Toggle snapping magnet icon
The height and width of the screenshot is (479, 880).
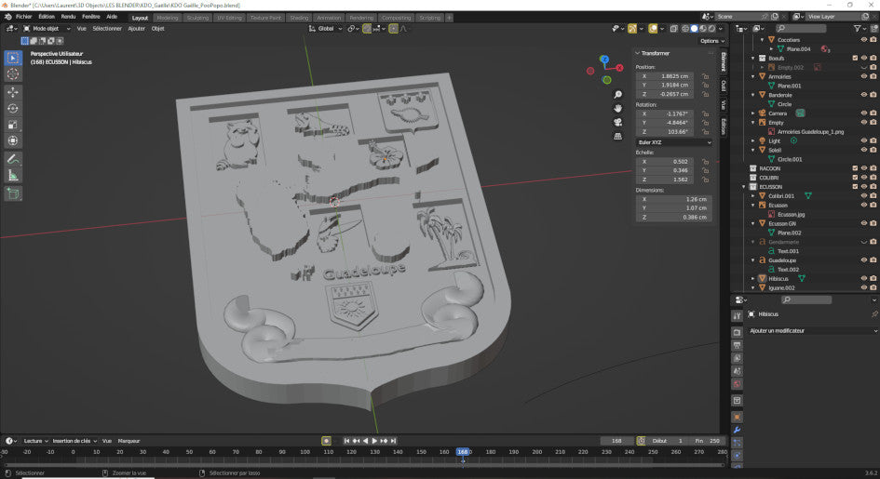pyautogui.click(x=367, y=29)
